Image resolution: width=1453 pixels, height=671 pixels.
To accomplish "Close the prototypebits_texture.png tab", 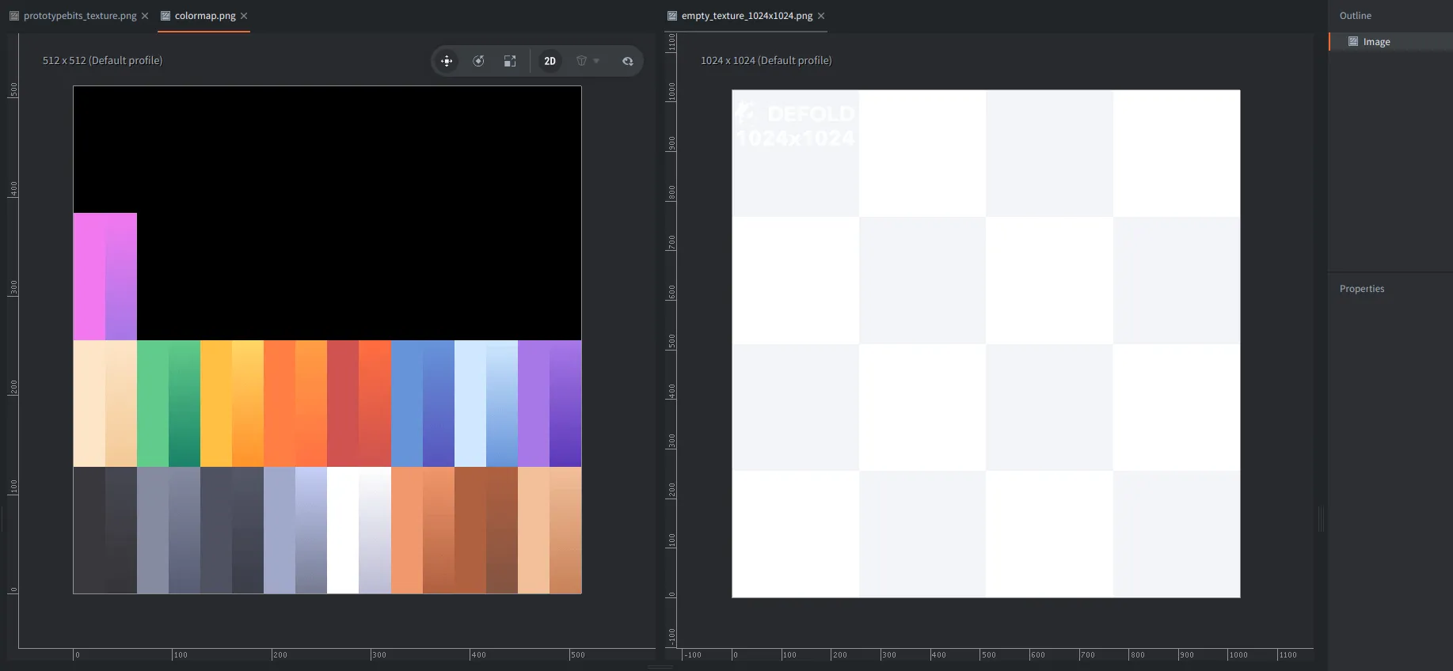I will 145,16.
